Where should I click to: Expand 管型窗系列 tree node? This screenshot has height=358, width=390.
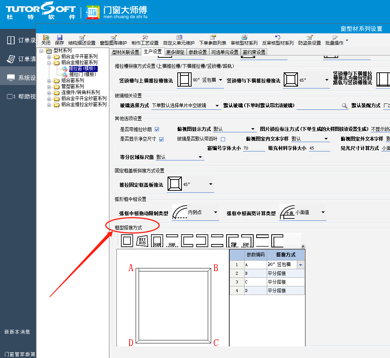point(49,87)
